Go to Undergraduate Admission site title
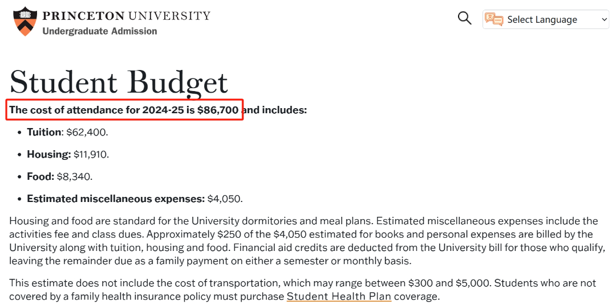This screenshot has height=305, width=616. click(x=100, y=31)
